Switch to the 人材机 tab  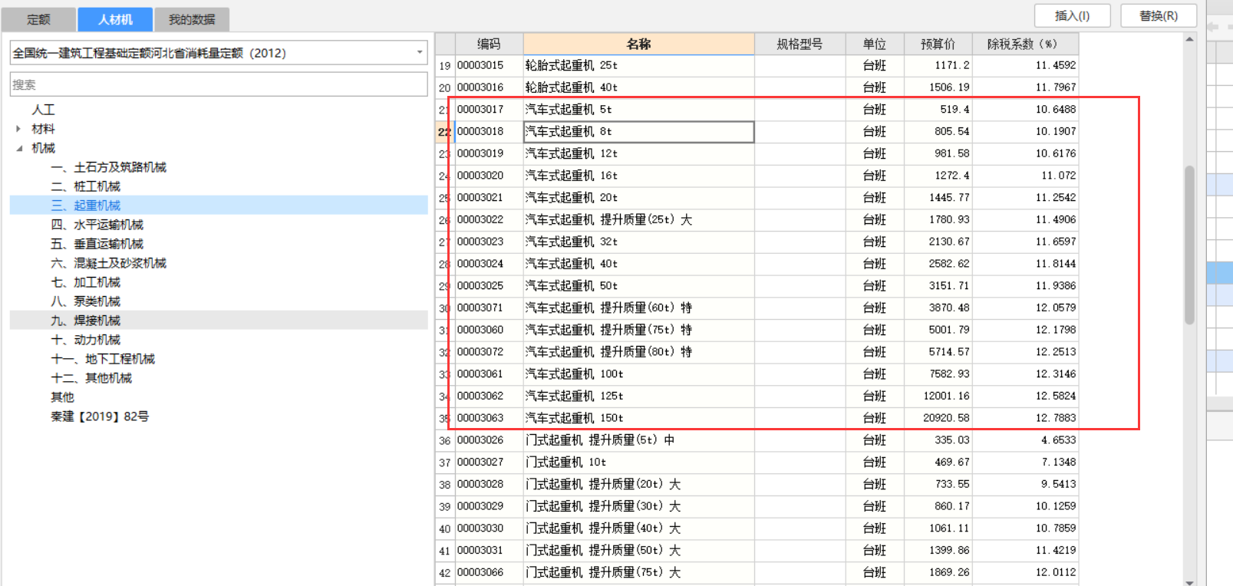click(x=115, y=19)
